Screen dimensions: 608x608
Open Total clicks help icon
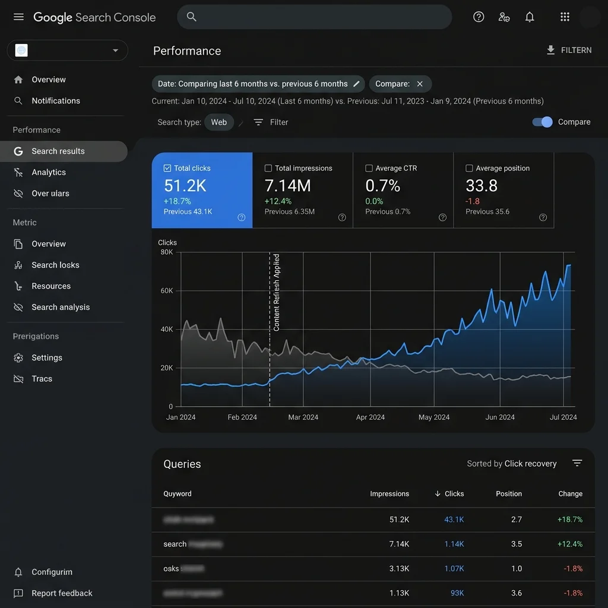[241, 217]
